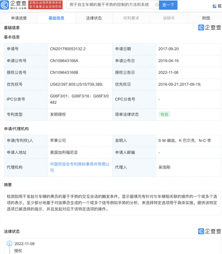Select priority numbers US62/397,805;US15/709,389;

77,85
